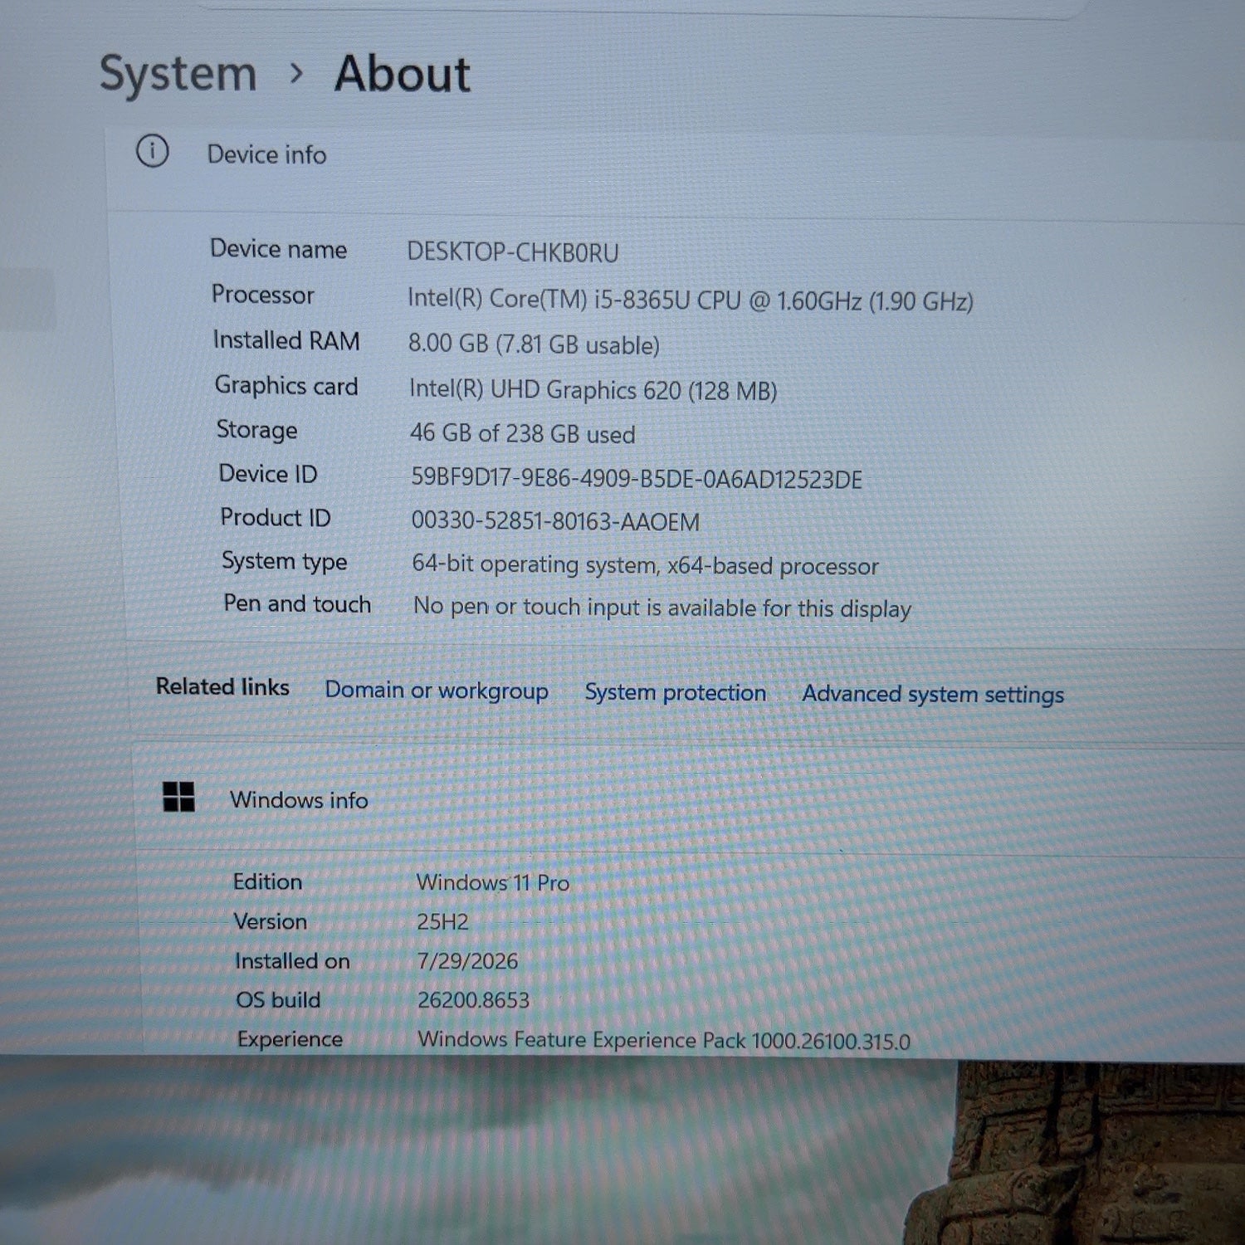This screenshot has width=1245, height=1245.
Task: Click the Device info circle icon
Action: click(x=152, y=151)
